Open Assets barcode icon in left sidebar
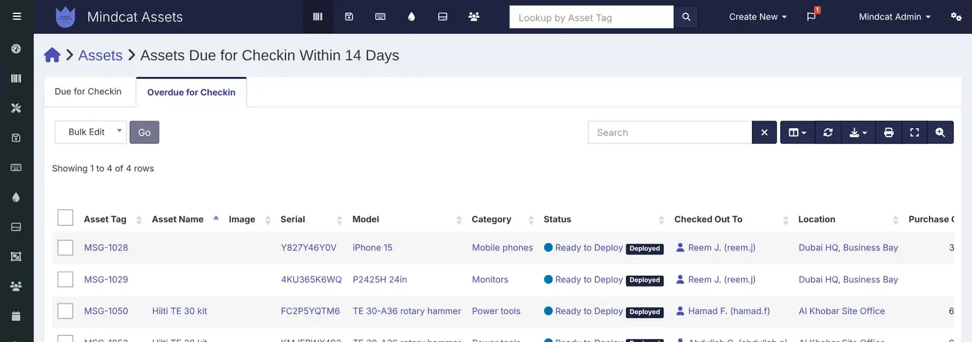The height and width of the screenshot is (342, 972). coord(16,78)
